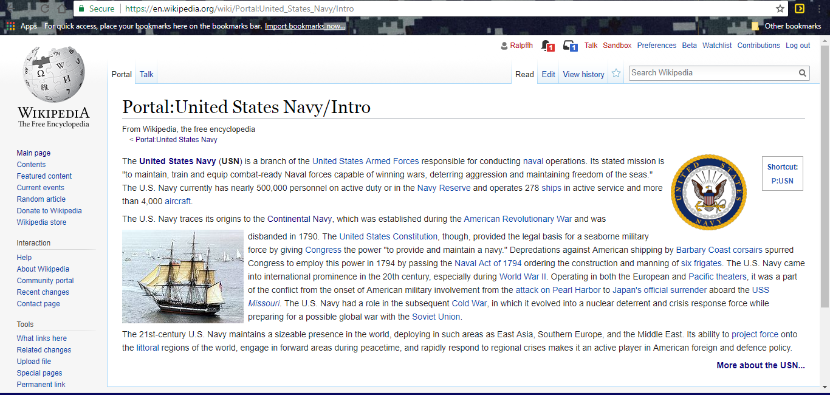Open the six frigates link
This screenshot has height=395, width=830.
(701, 263)
